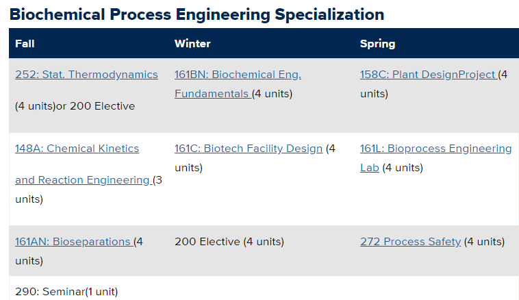519x300 pixels.
Task: Click the "(3 units)" text under 148A
Action: pos(29,199)
